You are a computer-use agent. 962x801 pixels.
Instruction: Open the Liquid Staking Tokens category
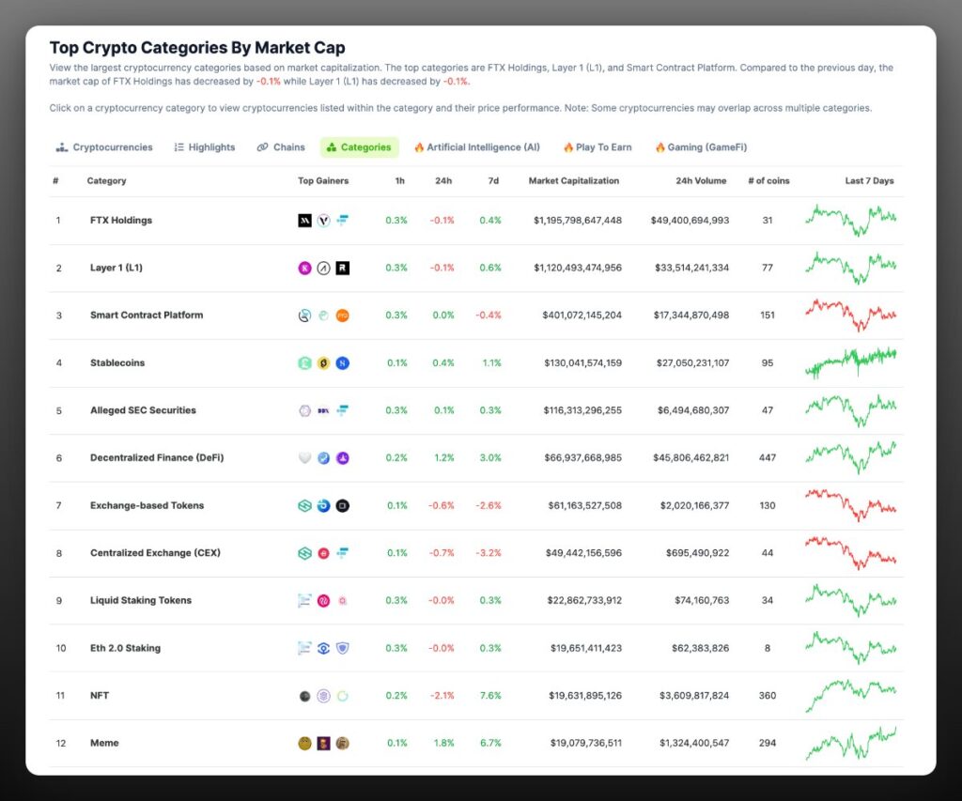(141, 600)
